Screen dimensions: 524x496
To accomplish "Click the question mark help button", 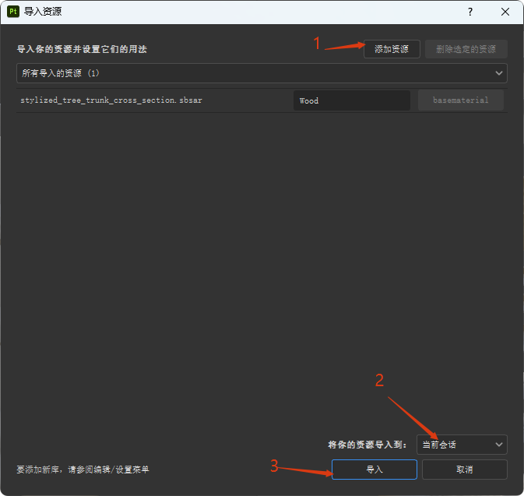I will tap(470, 12).
